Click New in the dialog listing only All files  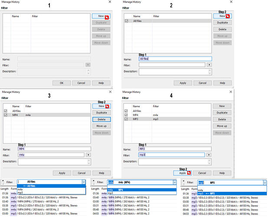[222, 16]
